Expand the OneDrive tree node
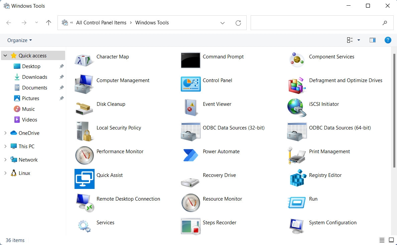 pos(5,133)
